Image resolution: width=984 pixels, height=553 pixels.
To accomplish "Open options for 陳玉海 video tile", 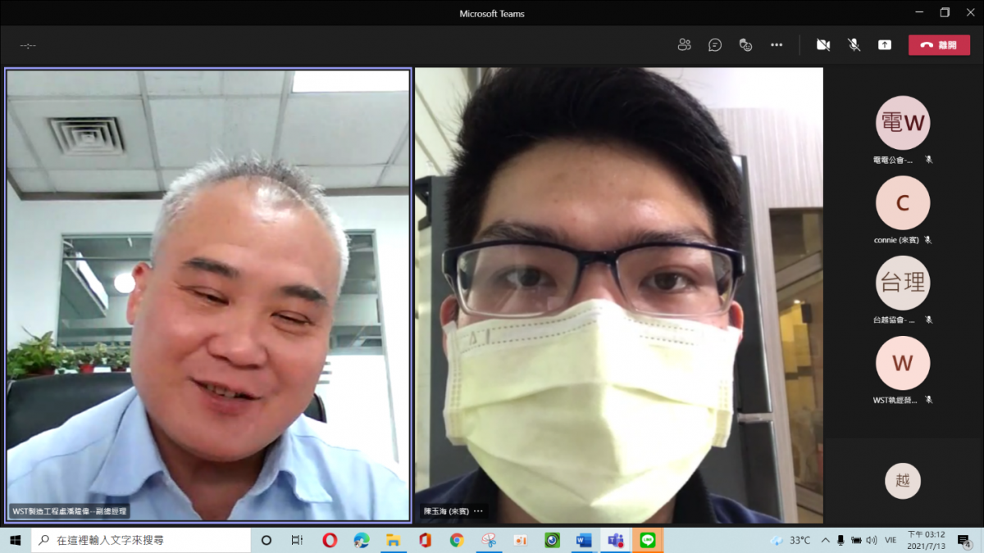I will click(x=478, y=511).
